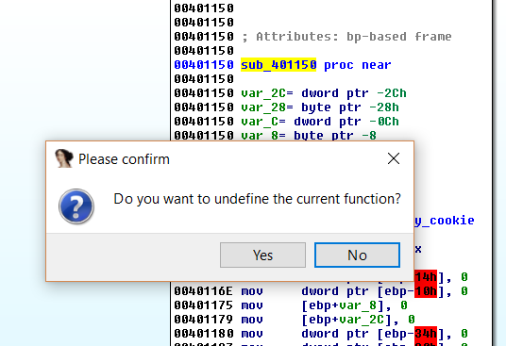Click the '; Attributes: bp-based frame' comment
506x346 pixels.
tap(346, 37)
